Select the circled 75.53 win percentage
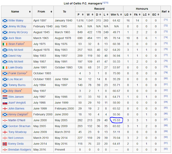Image resolution: width=172 pixels, height=154 pixels. point(116,120)
